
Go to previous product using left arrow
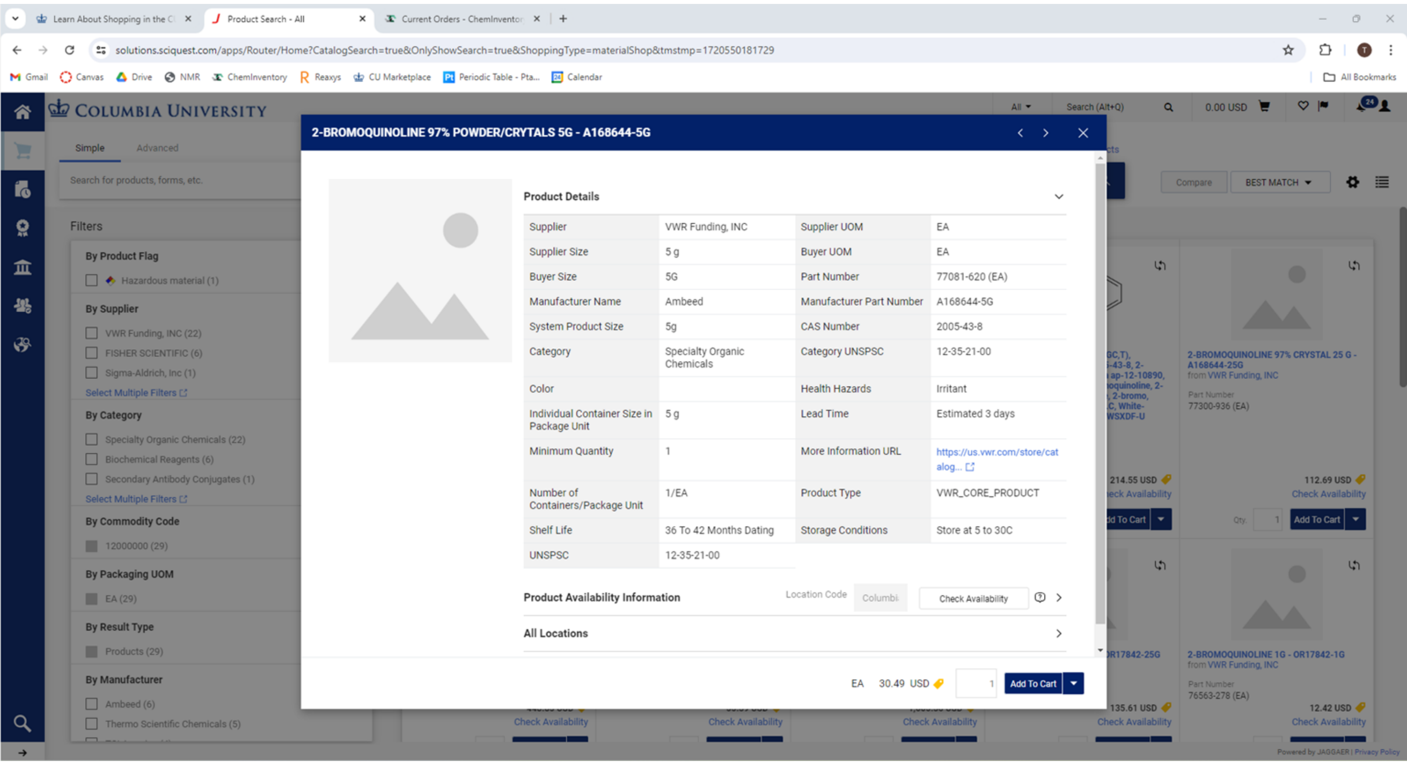(1020, 133)
